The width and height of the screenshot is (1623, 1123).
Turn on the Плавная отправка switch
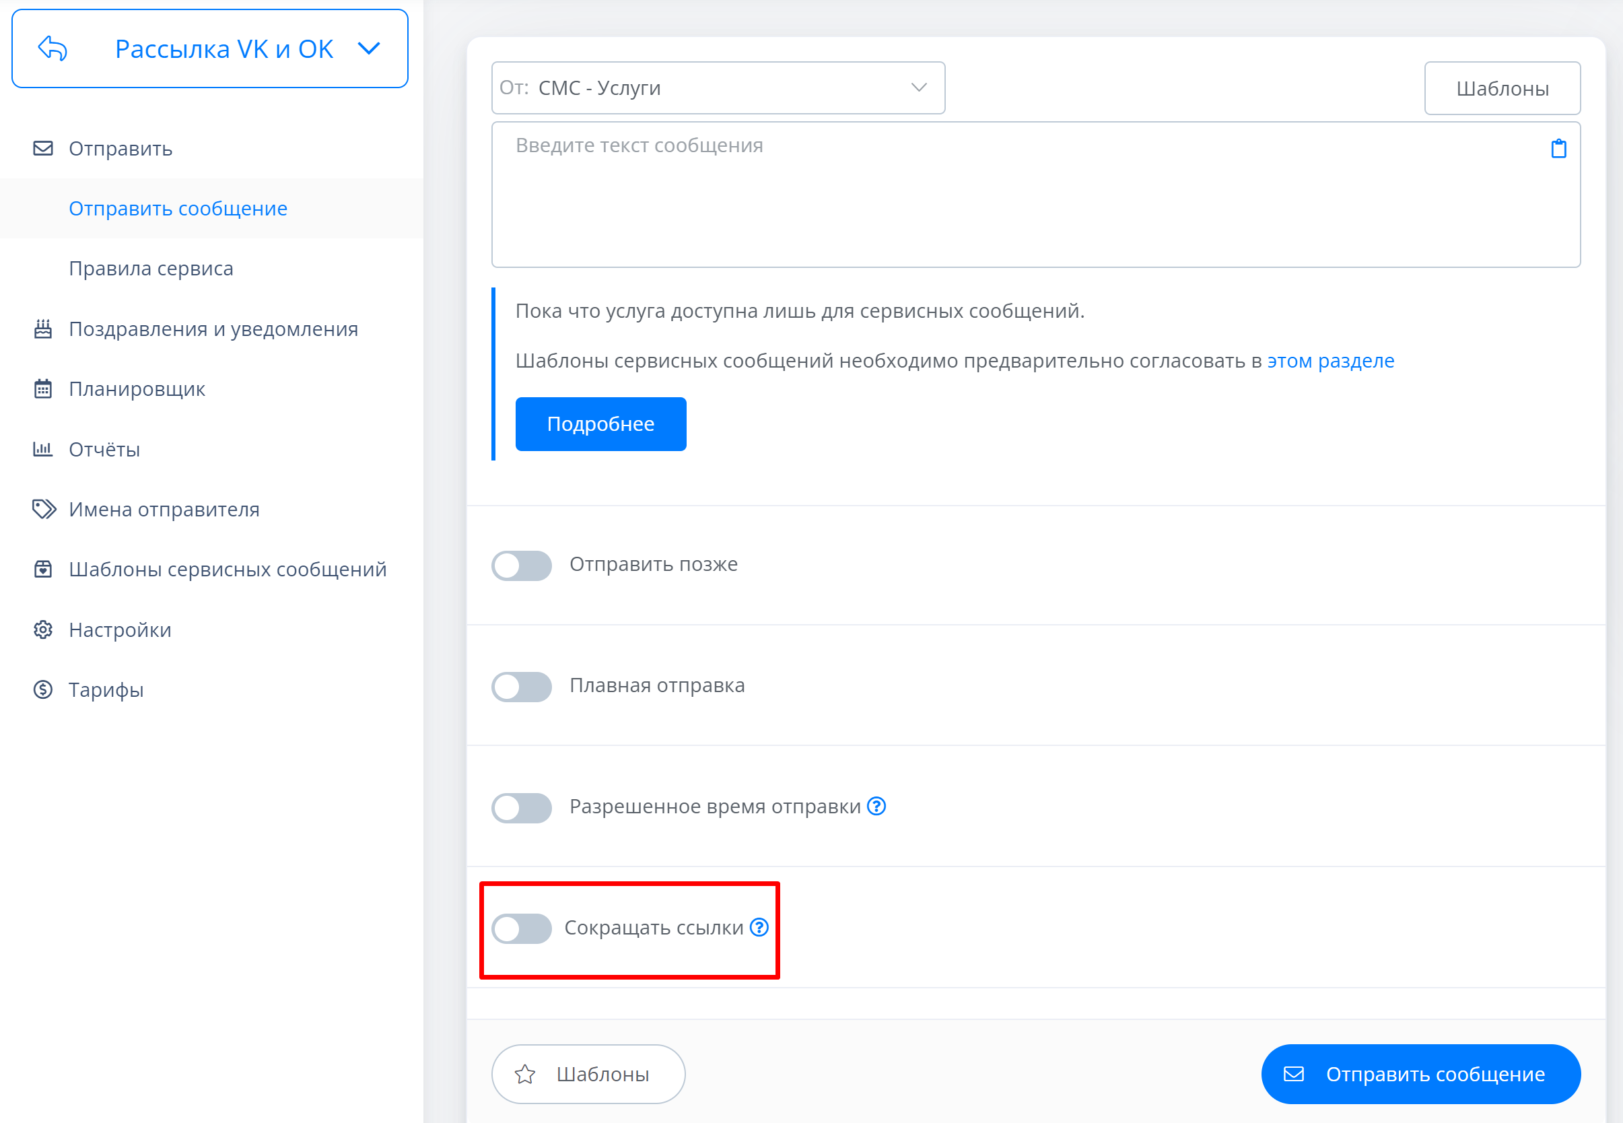tap(521, 686)
